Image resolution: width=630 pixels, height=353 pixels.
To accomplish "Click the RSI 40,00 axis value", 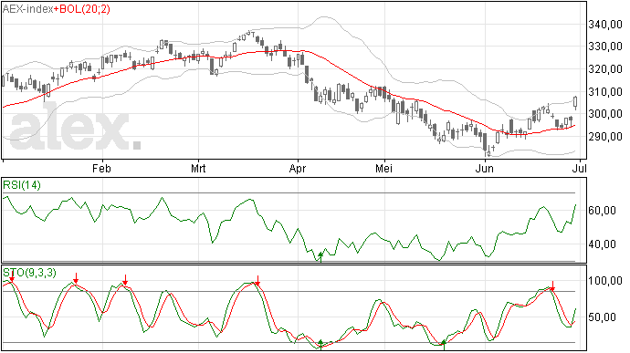I will tap(602, 244).
